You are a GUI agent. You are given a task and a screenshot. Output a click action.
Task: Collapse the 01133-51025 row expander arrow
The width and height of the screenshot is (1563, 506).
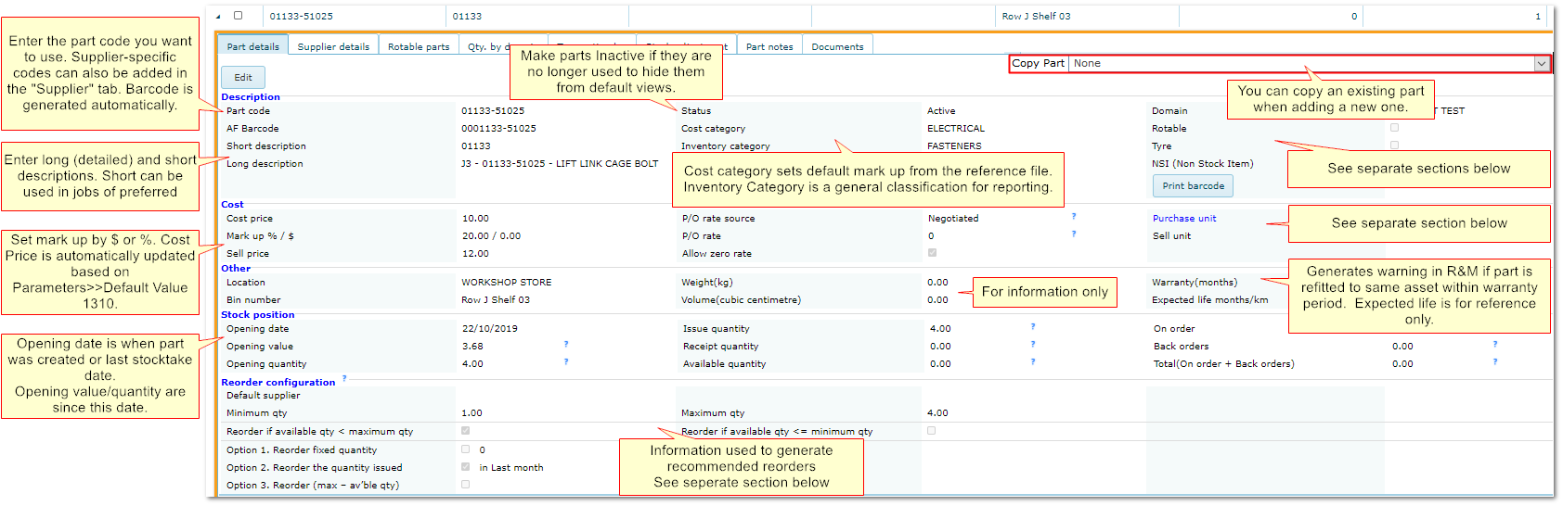[218, 17]
